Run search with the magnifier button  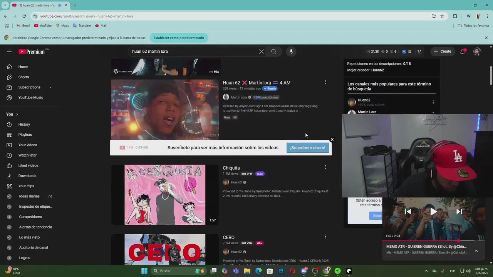point(273,52)
